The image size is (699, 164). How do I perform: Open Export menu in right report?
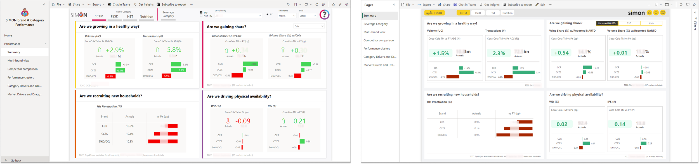pos(426,5)
